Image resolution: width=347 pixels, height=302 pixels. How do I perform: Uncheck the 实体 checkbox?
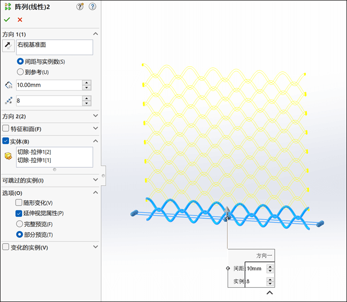click(5, 141)
